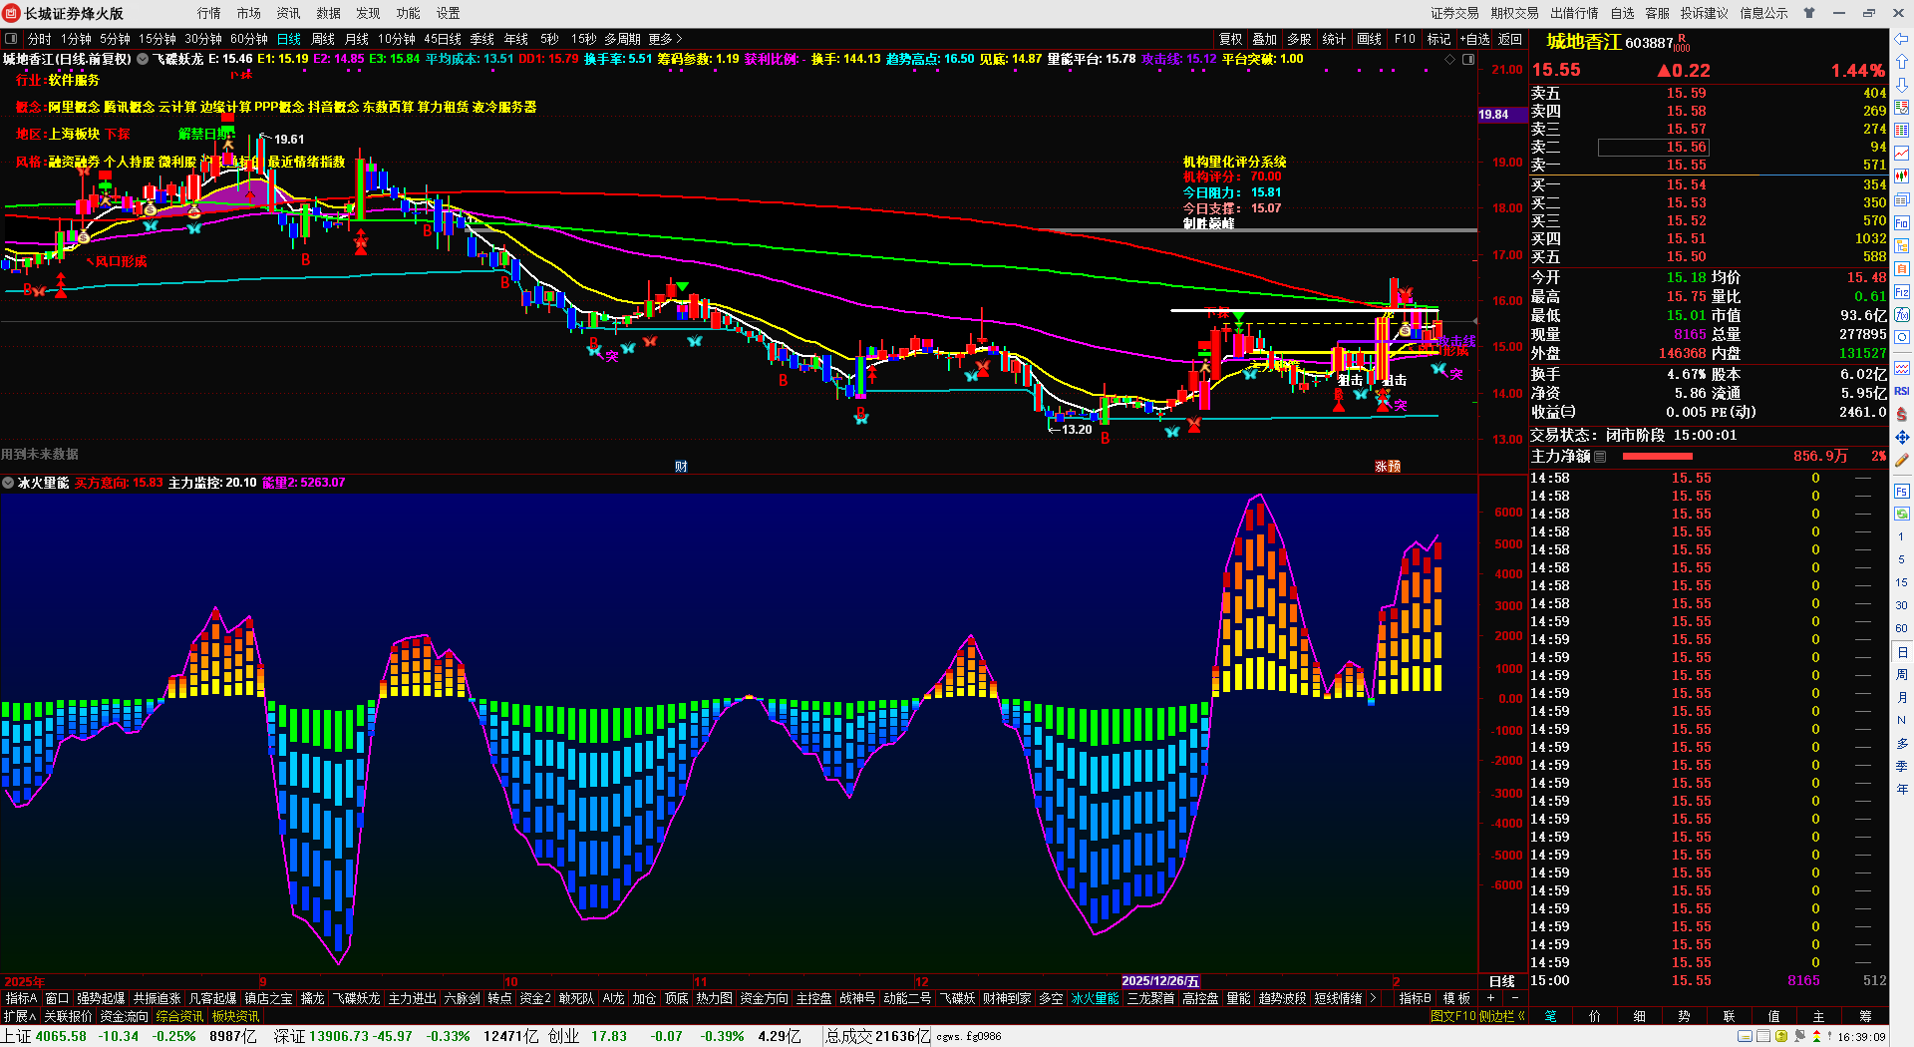Open the 指标A indicator dropdown
The width and height of the screenshot is (1914, 1047).
[x=21, y=998]
